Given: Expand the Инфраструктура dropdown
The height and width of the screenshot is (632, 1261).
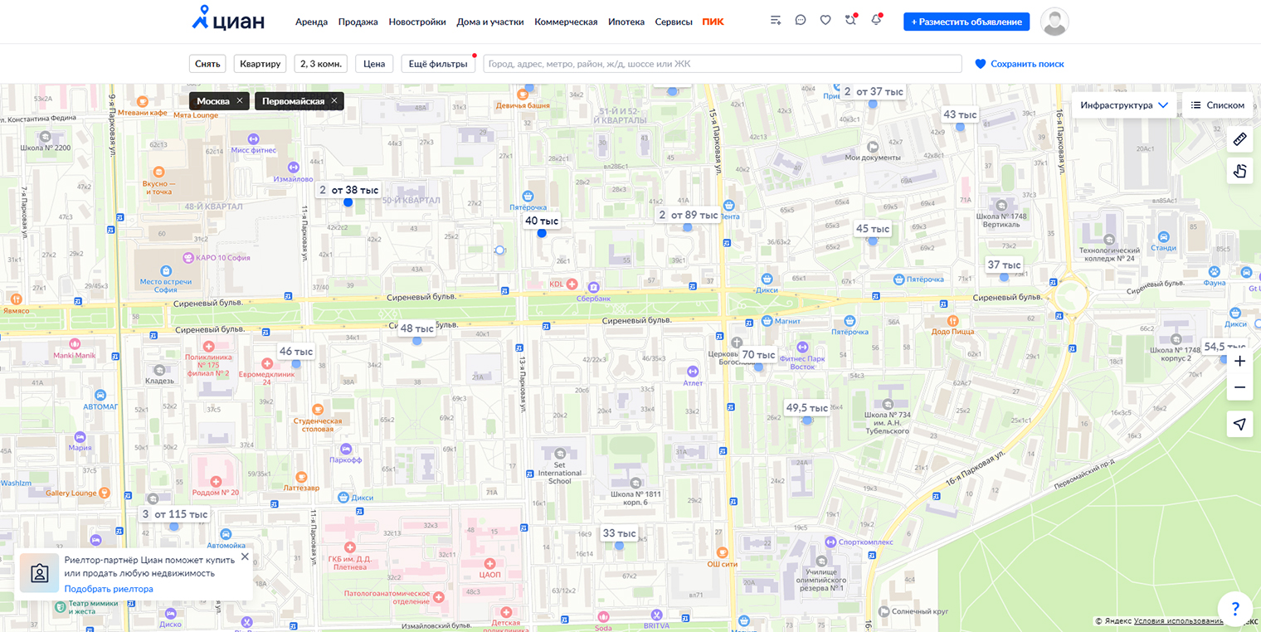Looking at the screenshot, I should click(1124, 105).
